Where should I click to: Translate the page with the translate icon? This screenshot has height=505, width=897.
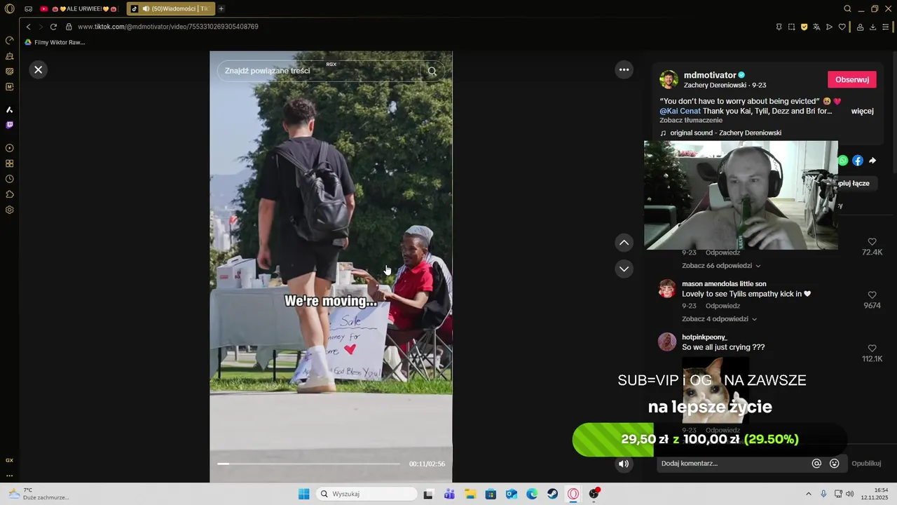click(816, 27)
